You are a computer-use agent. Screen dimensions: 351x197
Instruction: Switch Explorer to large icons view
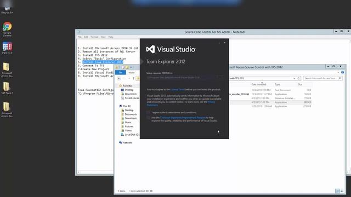[x=342, y=191]
